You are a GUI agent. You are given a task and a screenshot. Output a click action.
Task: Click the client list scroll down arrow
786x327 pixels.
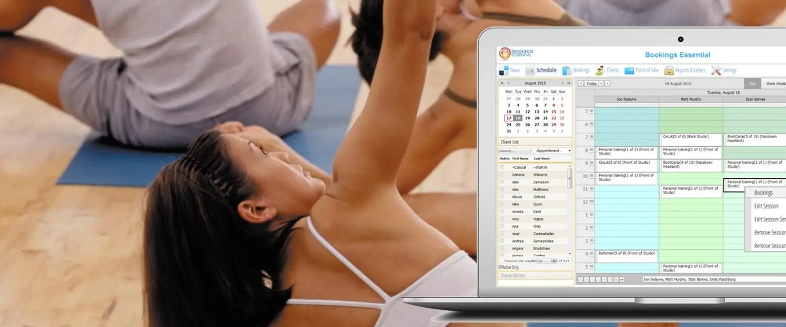coord(569,254)
